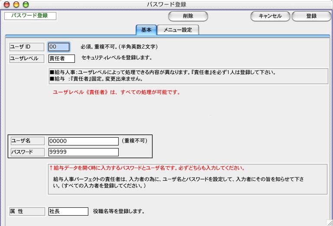Select the ユーザID input field containing 00
Screen dimensions: 333x226
pyautogui.click(x=59, y=47)
